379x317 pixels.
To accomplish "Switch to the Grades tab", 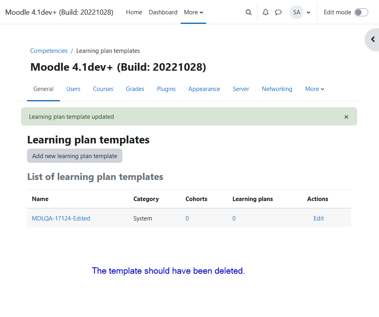I will 135,89.
